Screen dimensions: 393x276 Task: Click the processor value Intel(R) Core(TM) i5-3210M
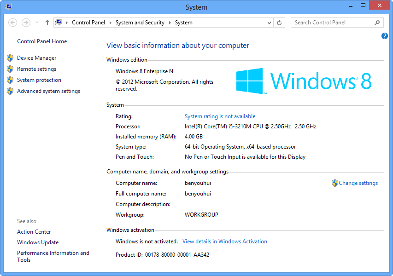click(x=250, y=126)
